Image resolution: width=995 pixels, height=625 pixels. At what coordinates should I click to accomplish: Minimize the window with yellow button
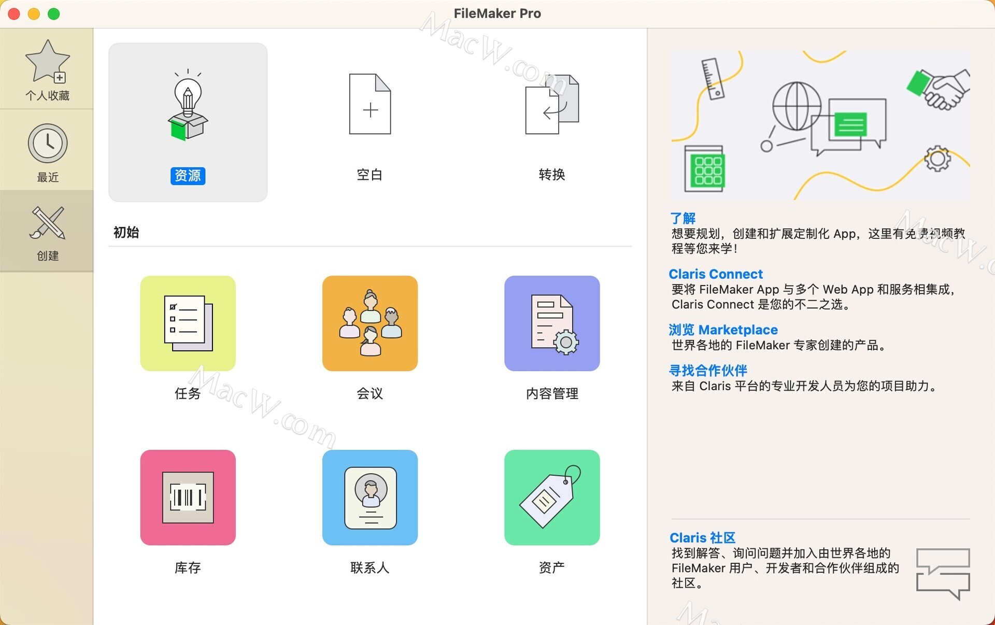point(34,13)
